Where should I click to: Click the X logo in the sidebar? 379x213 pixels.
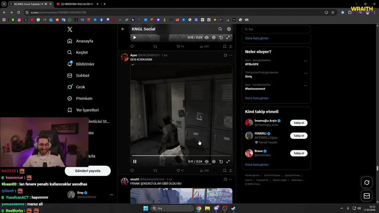pos(70,29)
